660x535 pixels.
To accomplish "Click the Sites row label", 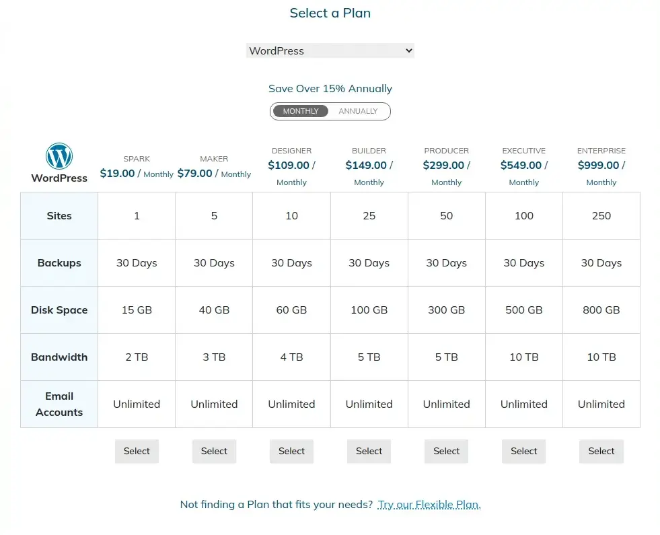I will (x=59, y=215).
